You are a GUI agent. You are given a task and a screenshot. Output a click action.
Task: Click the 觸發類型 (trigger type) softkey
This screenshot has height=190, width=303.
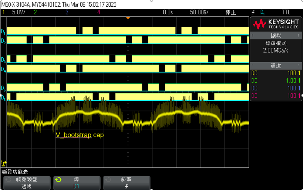point(27,183)
